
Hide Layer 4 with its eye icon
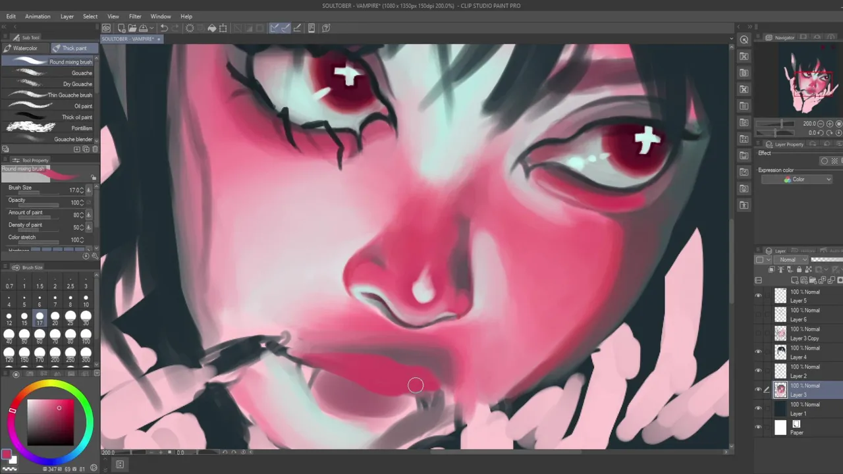pos(758,352)
